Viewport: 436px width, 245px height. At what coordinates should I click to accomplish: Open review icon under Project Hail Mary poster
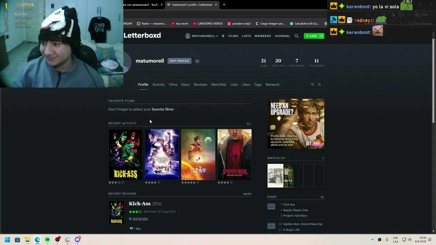pyautogui.click(x=198, y=182)
